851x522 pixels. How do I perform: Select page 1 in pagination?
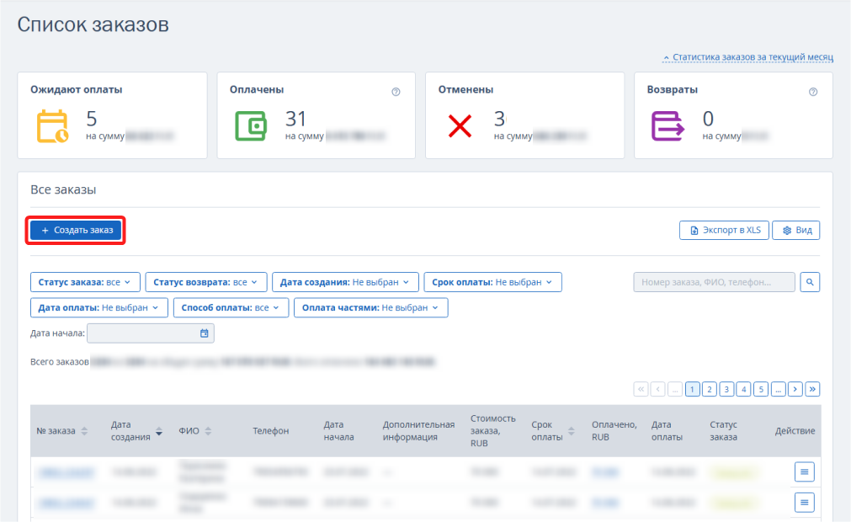click(x=692, y=389)
